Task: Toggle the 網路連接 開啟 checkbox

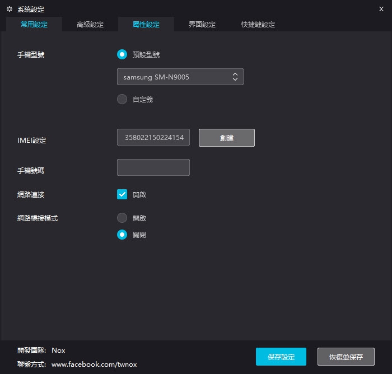Action: pos(122,194)
